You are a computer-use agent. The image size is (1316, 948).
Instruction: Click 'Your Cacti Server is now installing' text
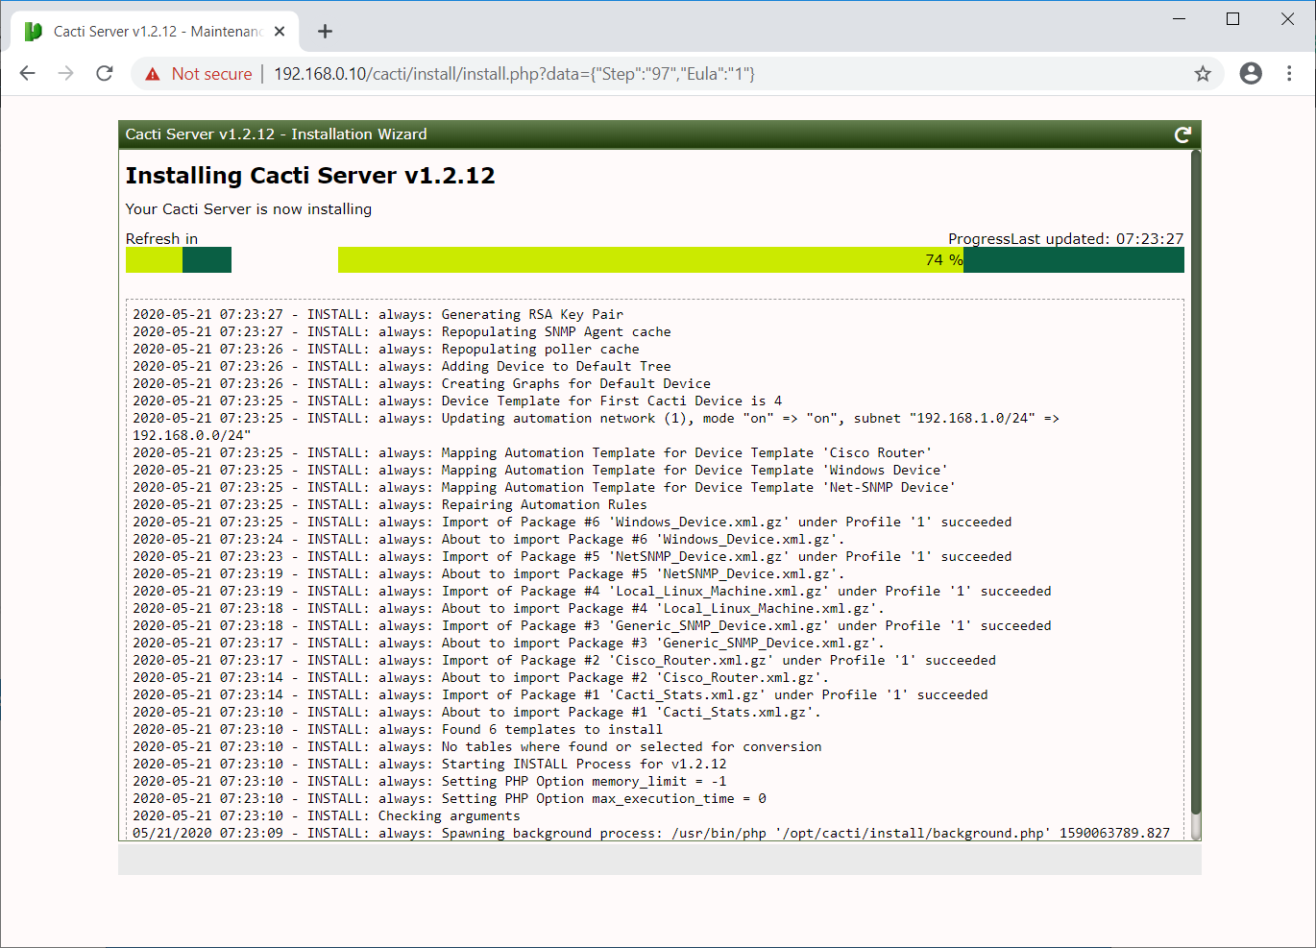tap(249, 209)
